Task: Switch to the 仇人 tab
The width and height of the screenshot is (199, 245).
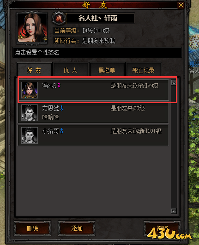Action: coord(71,70)
